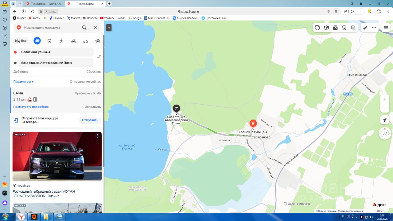Viewport: 393px width, 221px height.
Task: Open the VOYAH ad options menu
Action: tap(98, 136)
